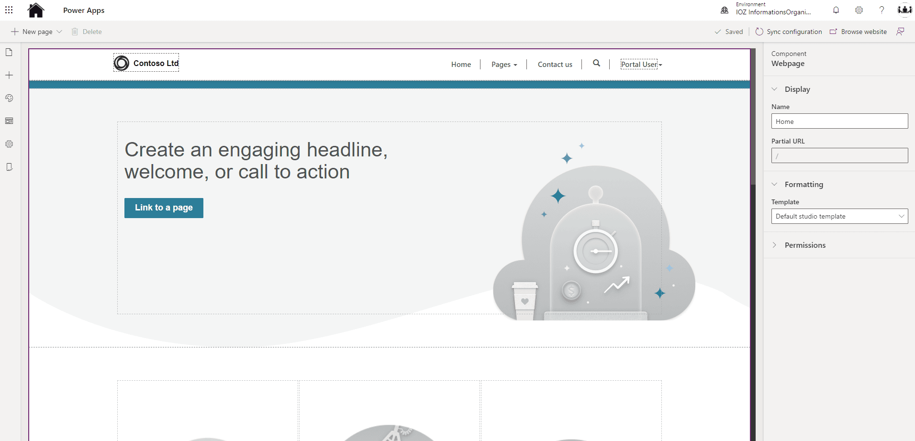Image resolution: width=915 pixels, height=441 pixels.
Task: Open the Pages panel in left sidebar
Action: click(x=9, y=53)
